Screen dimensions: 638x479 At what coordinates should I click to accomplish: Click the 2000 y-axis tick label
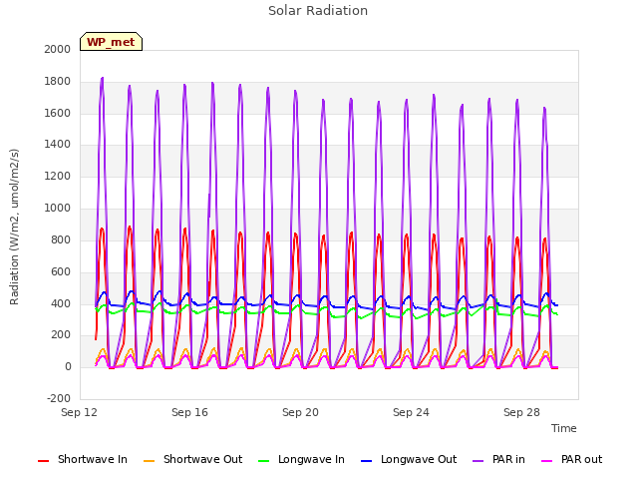tap(58, 49)
